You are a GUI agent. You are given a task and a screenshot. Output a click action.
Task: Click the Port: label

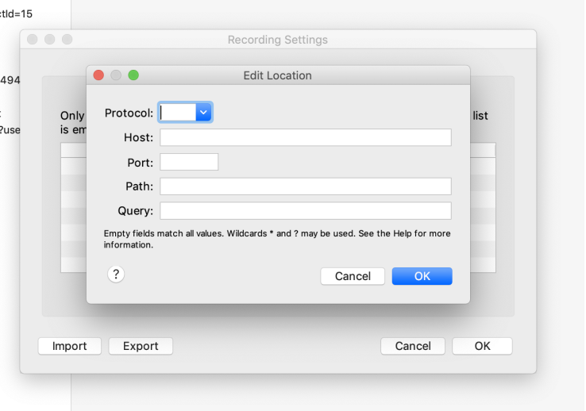(140, 163)
